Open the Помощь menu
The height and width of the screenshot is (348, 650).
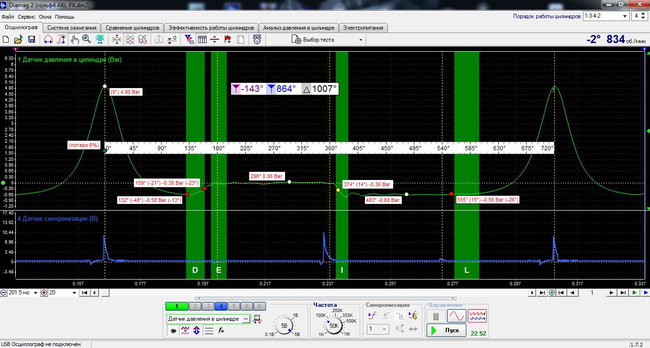point(65,17)
